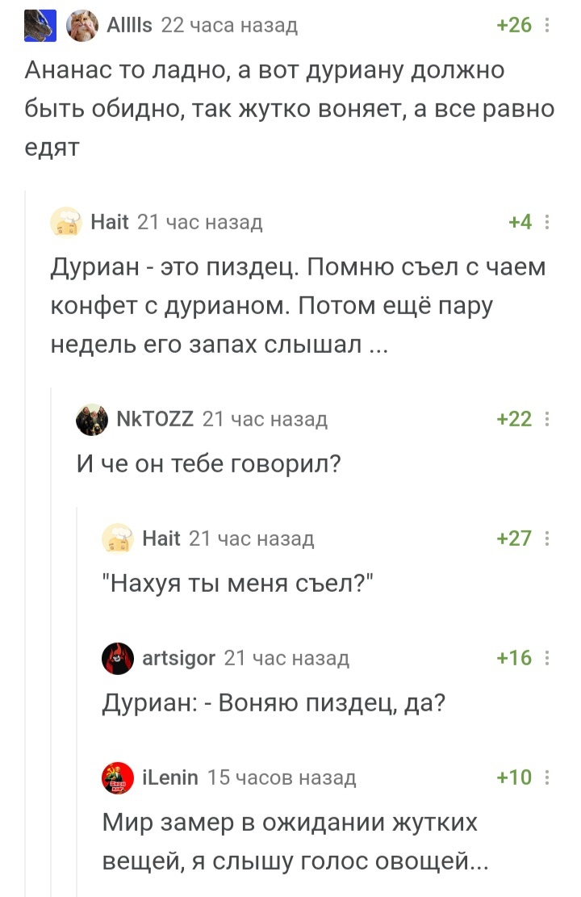Open the three-dot menu beside +27
Screen dimensions: 581x897
click(548, 539)
